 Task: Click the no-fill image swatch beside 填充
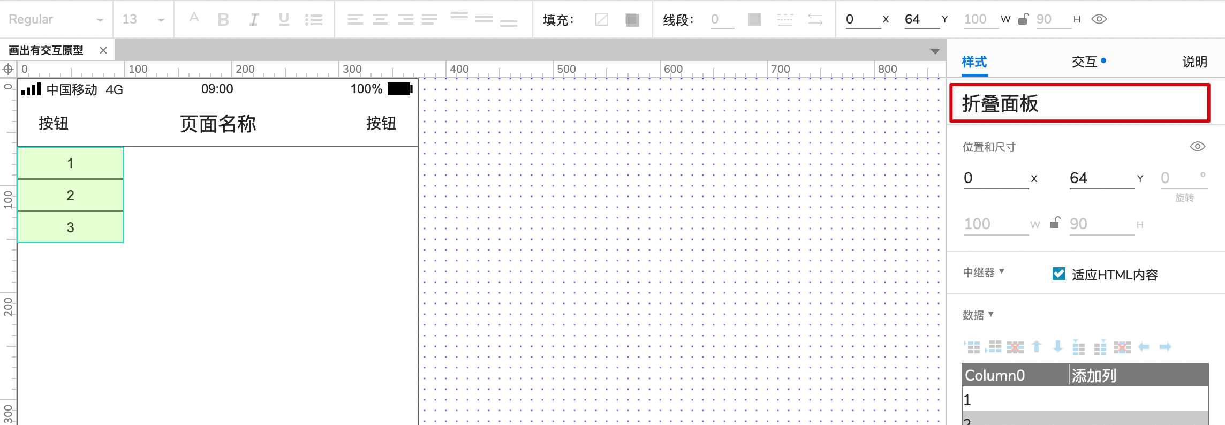pos(602,20)
